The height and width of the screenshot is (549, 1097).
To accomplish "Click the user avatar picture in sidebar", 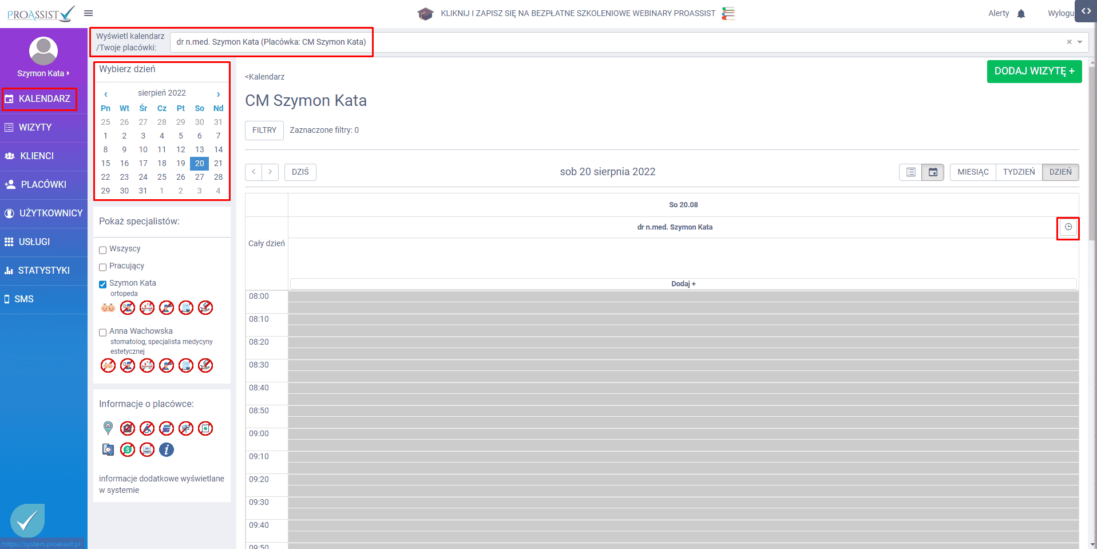I will 43,51.
